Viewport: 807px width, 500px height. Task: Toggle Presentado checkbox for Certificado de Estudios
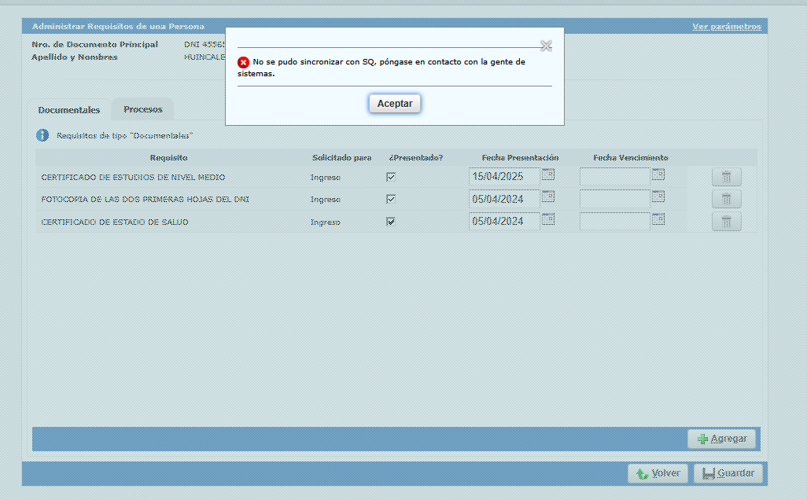pyautogui.click(x=391, y=177)
